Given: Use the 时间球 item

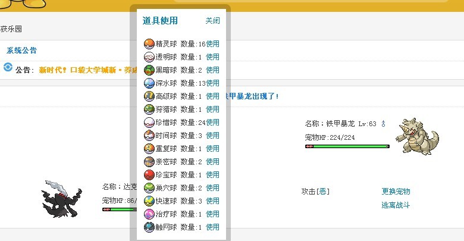Looking at the screenshot, I should pyautogui.click(x=213, y=135).
